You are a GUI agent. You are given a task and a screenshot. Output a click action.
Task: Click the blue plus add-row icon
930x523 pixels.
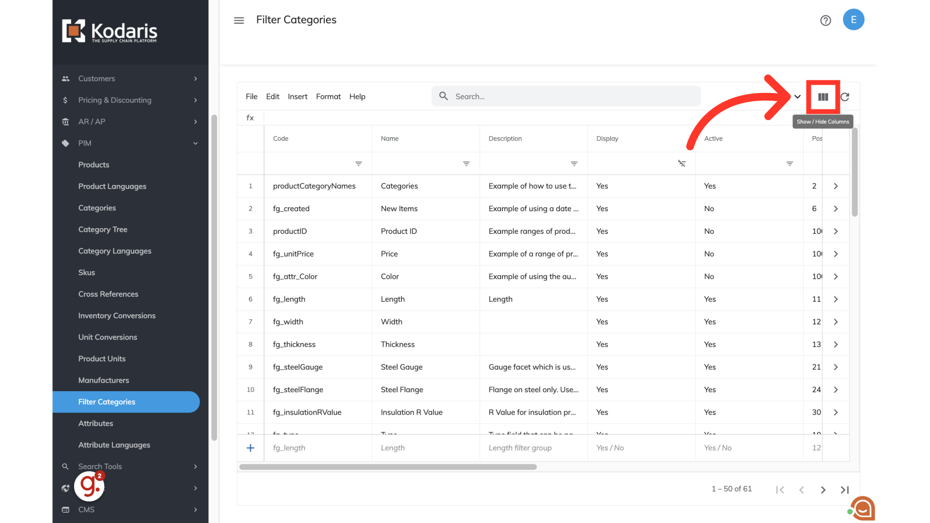pyautogui.click(x=250, y=448)
